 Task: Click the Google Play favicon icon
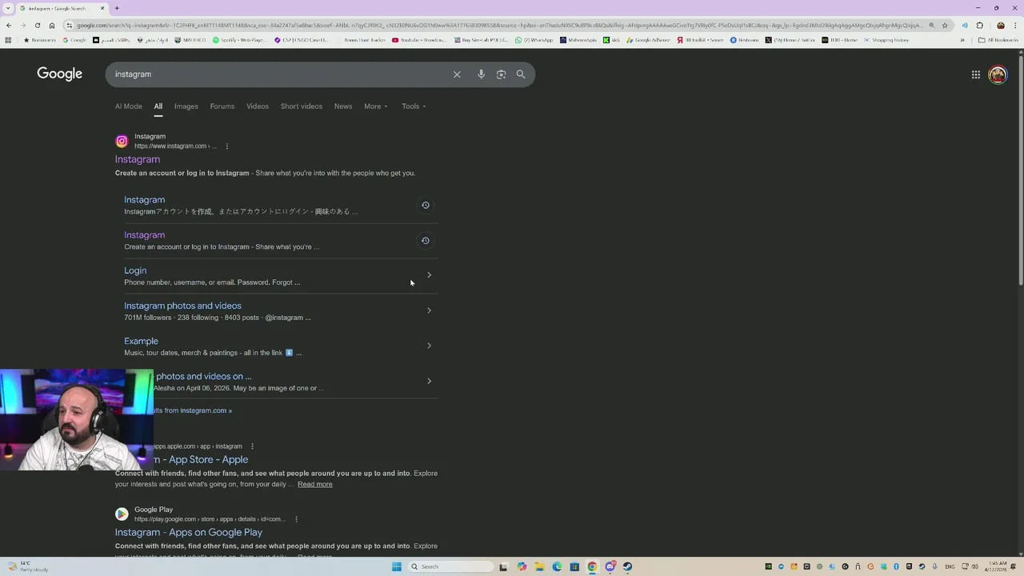tap(122, 514)
